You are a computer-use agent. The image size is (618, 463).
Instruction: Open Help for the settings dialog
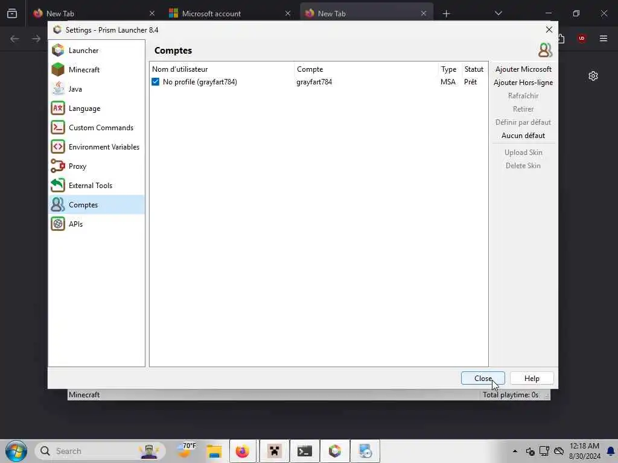pyautogui.click(x=532, y=379)
